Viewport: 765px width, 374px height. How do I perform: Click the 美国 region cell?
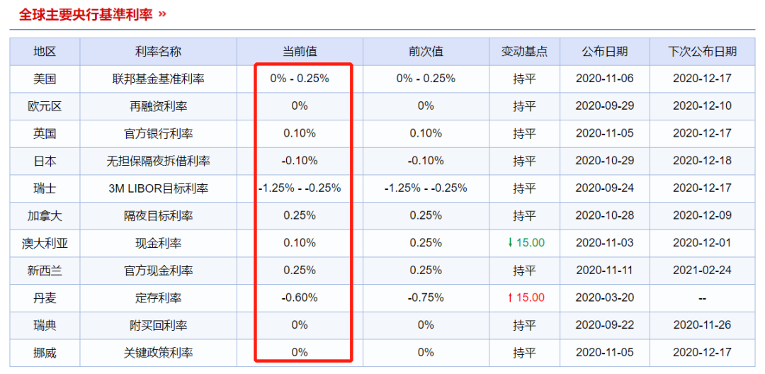[45, 79]
